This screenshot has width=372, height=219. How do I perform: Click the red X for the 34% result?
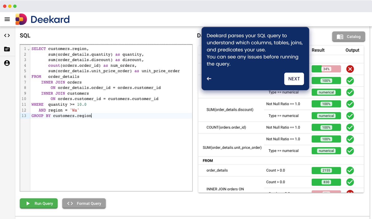click(350, 69)
